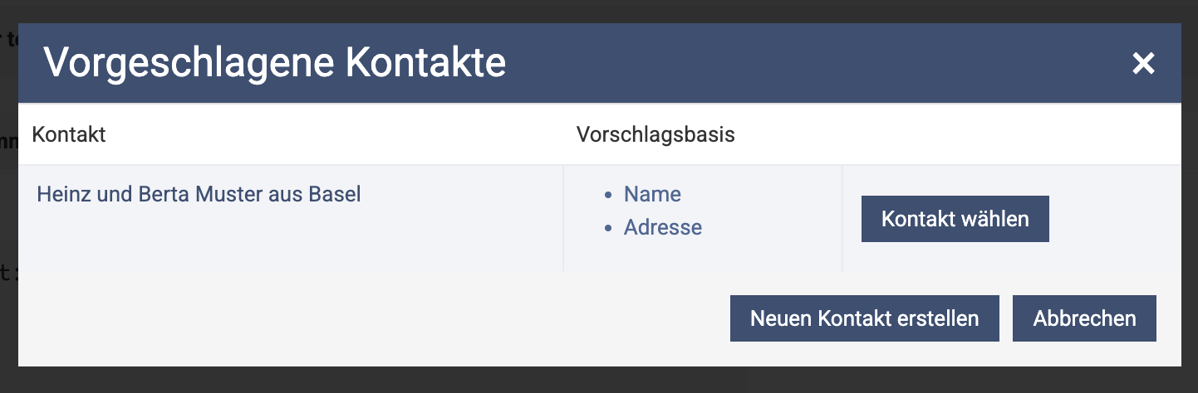Select the Adresse suggestion basis entry

[662, 227]
